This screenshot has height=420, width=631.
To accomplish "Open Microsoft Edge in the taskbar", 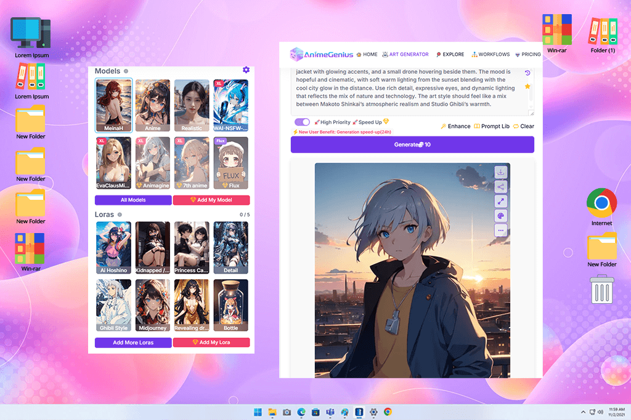I will point(301,412).
